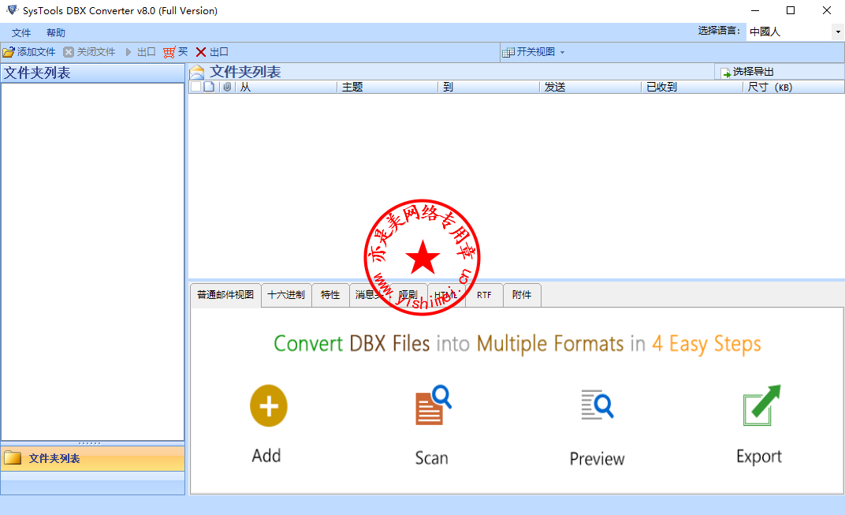Sort by the 主题 (Subject) column header
Image resolution: width=845 pixels, height=515 pixels.
tap(353, 88)
